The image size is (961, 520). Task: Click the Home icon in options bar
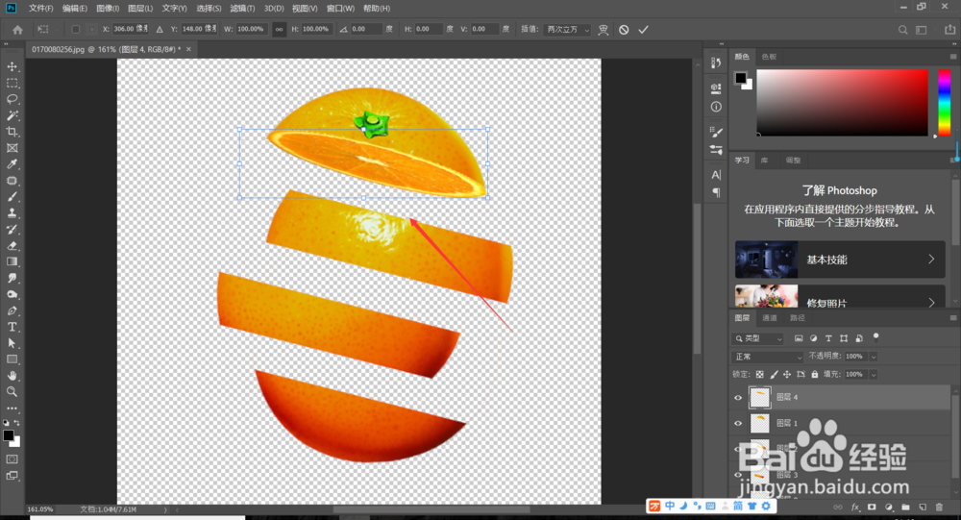(x=17, y=30)
